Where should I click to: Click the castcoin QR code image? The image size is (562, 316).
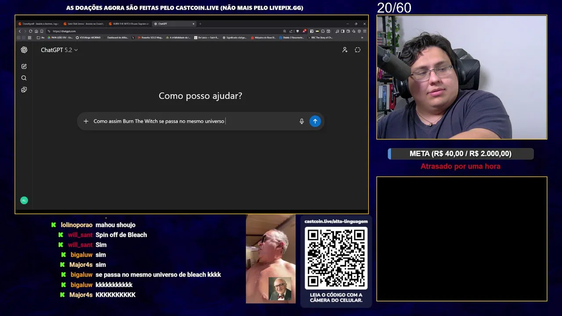tap(336, 259)
